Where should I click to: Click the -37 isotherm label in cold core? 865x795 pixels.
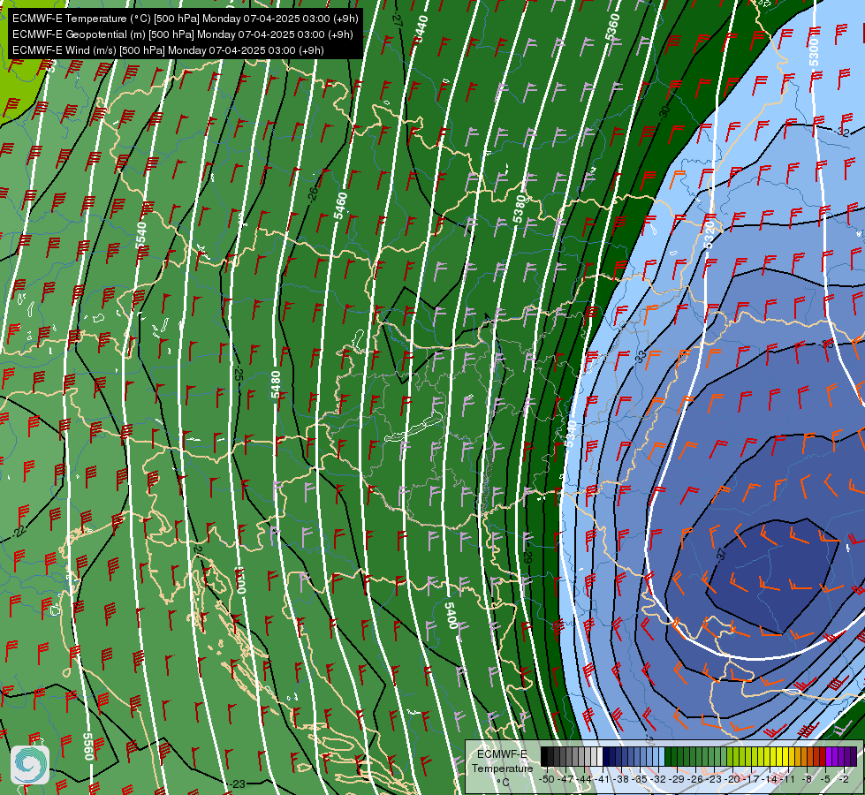click(721, 555)
